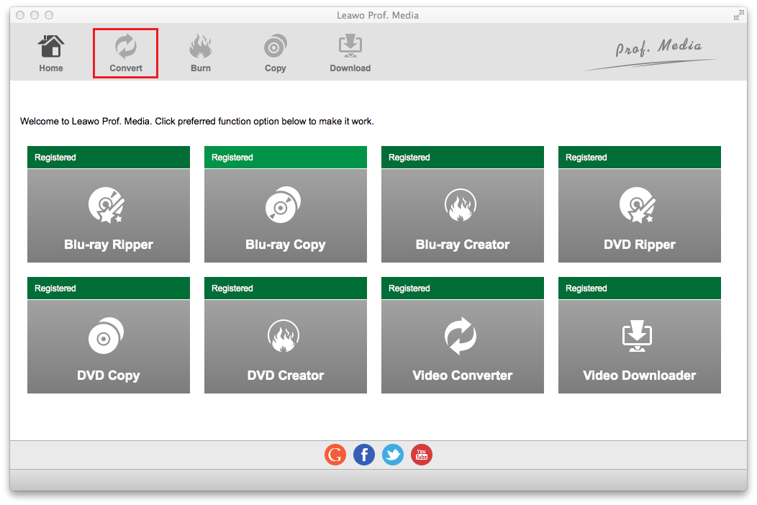Toggle fullscreen with the title bar arrows

(x=738, y=15)
